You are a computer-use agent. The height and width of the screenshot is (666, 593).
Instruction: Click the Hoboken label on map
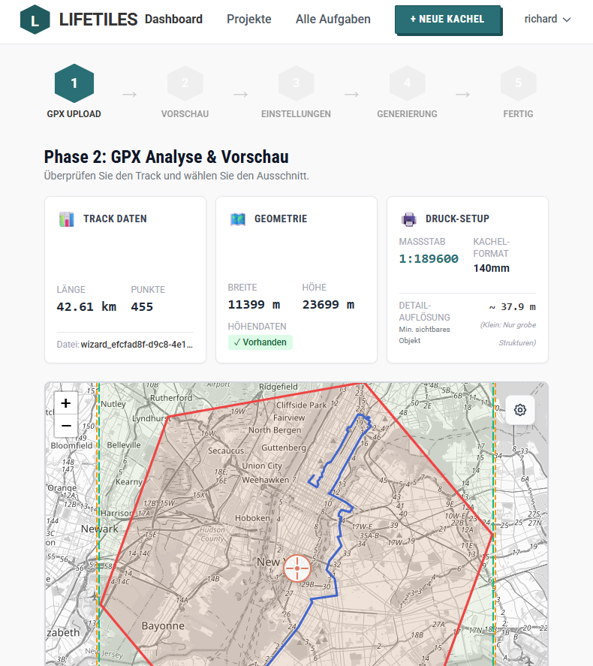pos(252,518)
